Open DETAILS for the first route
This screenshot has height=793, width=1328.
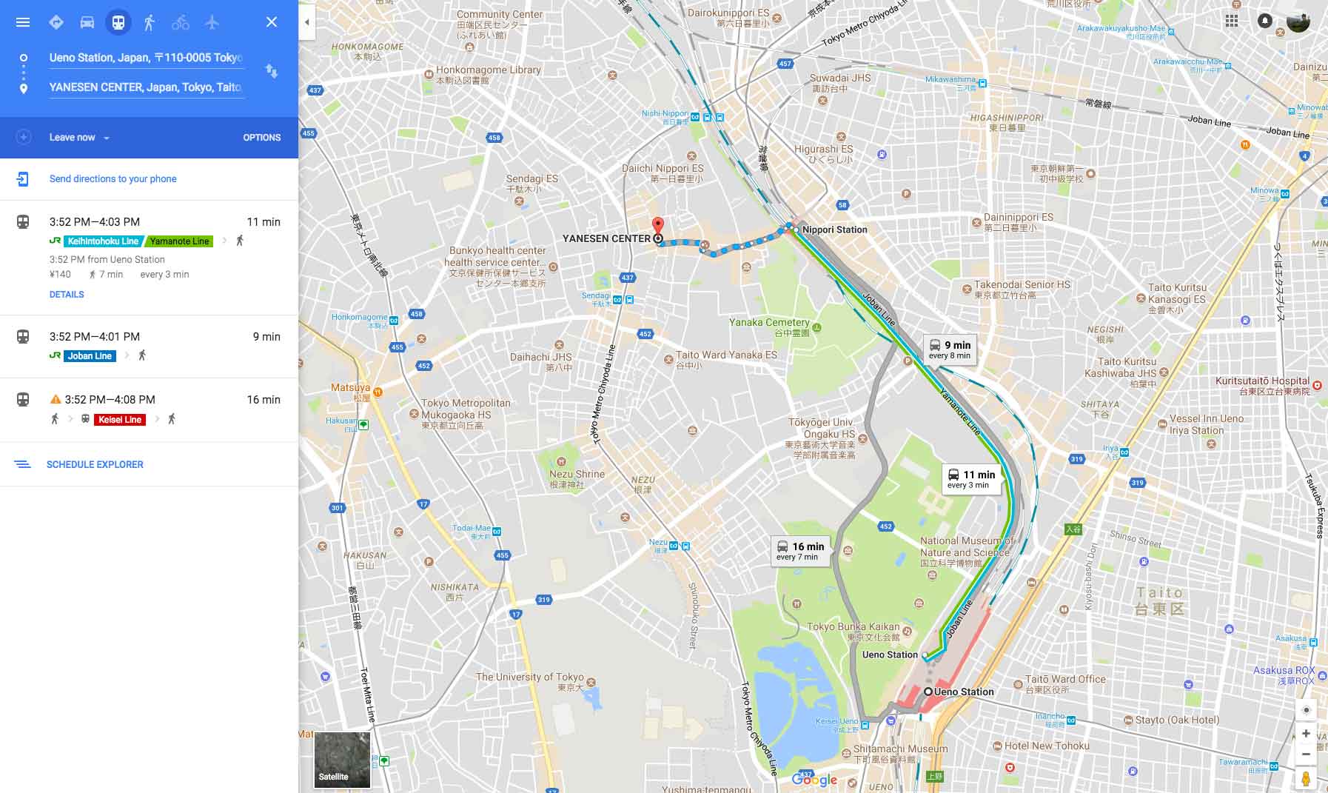tap(67, 295)
